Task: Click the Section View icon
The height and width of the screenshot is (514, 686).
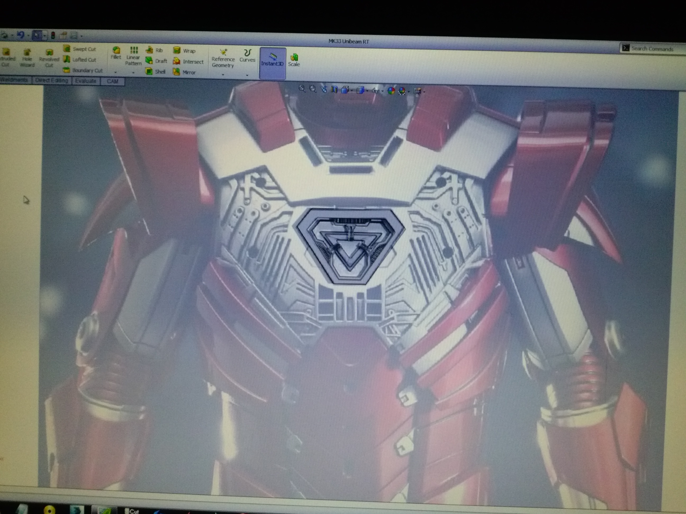Action: coord(334,90)
